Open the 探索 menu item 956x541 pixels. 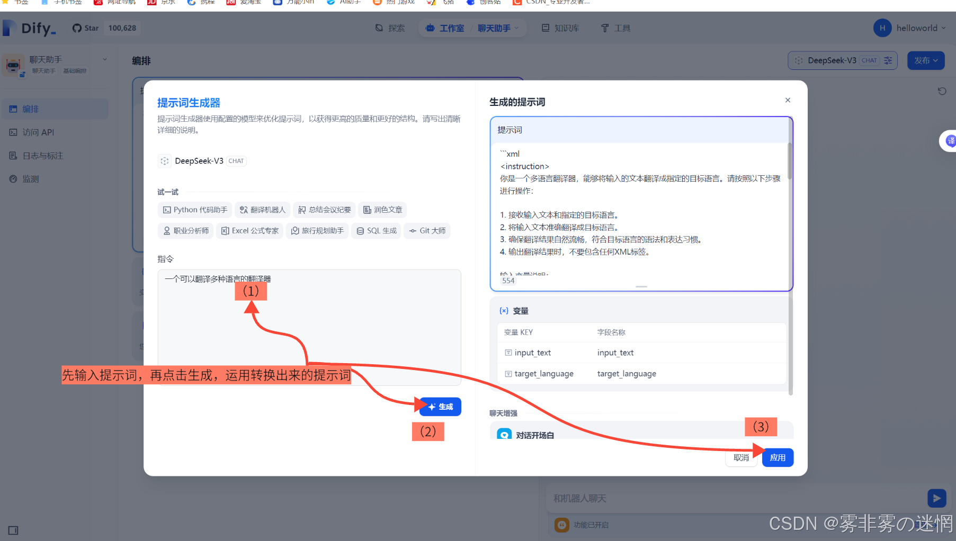click(x=390, y=28)
